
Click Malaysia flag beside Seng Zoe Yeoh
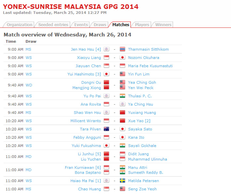point(122,189)
